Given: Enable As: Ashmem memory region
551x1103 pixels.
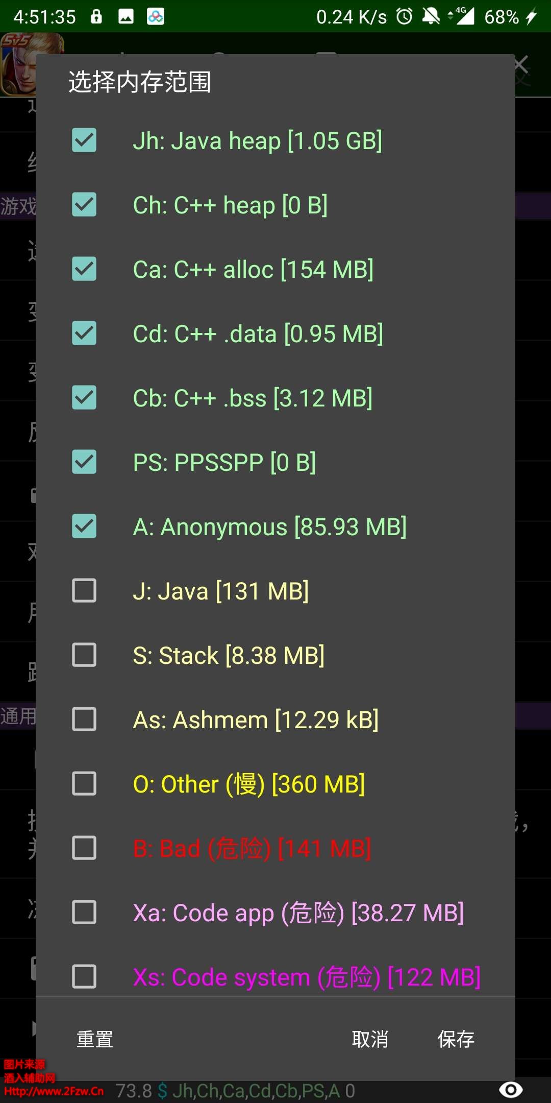Looking at the screenshot, I should click(x=84, y=720).
